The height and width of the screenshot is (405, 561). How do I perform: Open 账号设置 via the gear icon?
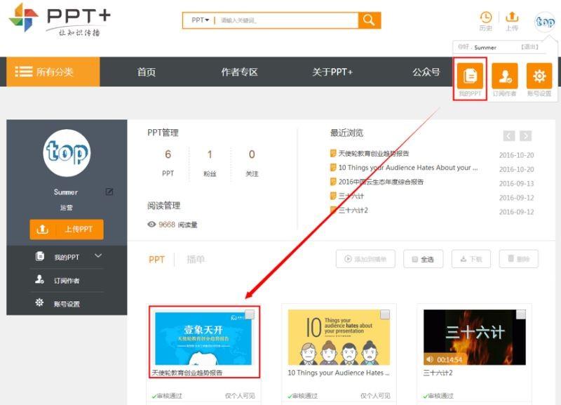[539, 76]
